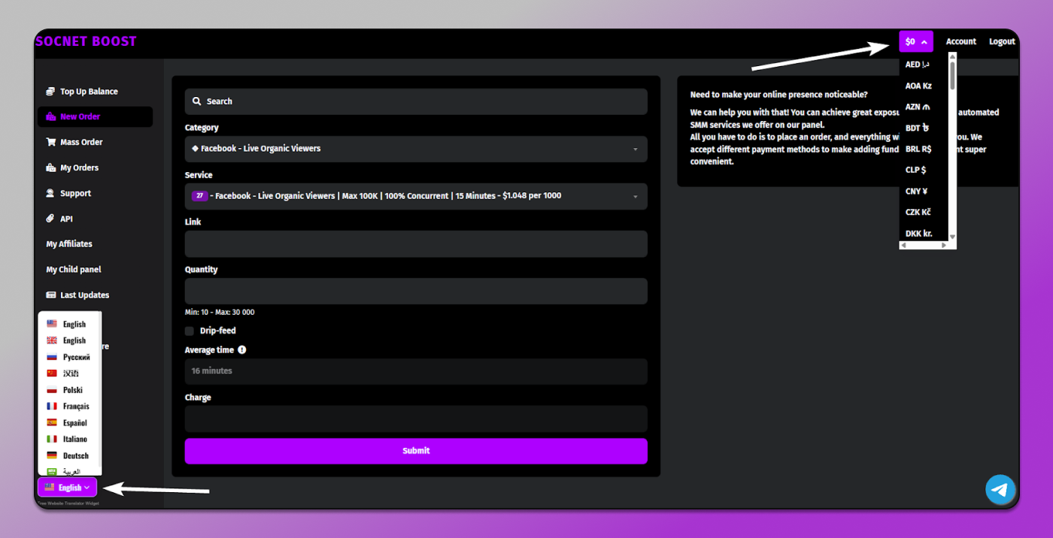Open the Telegram chat bubble

[x=1000, y=490]
